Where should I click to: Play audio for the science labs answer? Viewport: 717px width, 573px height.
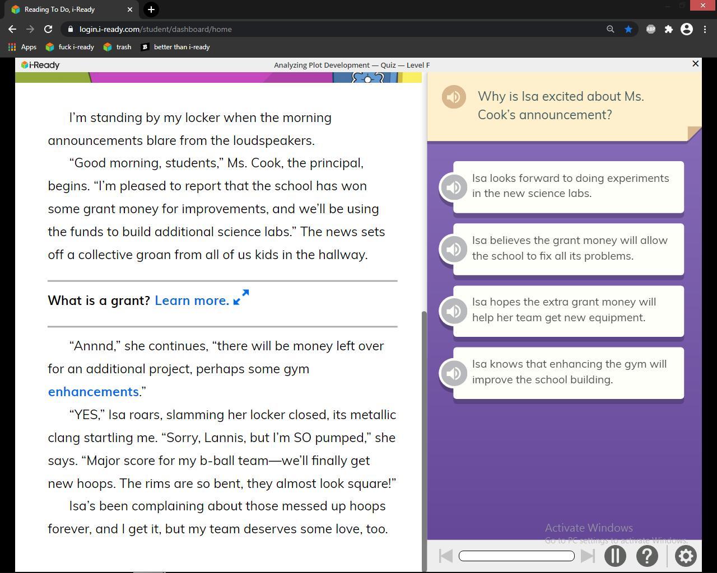tap(454, 187)
